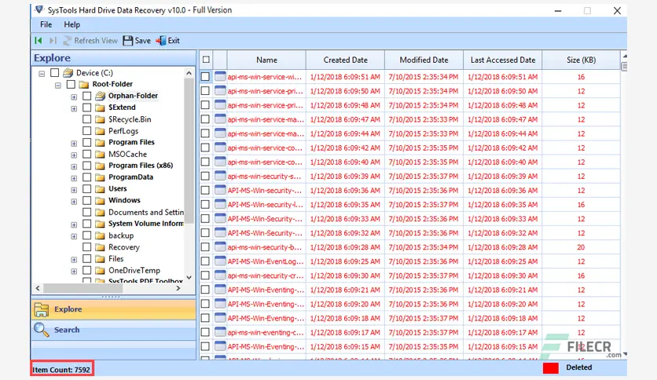657x380 pixels.
Task: Click the tree scroll-down arrow
Action: [x=189, y=277]
